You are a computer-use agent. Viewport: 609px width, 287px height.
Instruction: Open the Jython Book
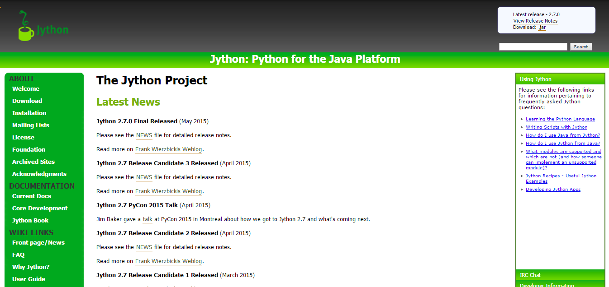(30, 220)
